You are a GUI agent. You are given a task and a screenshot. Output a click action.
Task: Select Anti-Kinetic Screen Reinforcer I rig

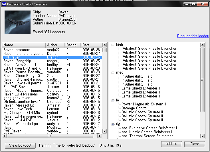147,132
